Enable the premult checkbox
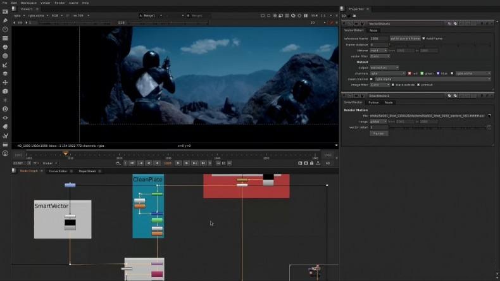The image size is (500, 281). coord(419,84)
